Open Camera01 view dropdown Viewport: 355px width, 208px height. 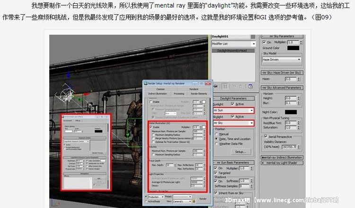click(x=182, y=201)
